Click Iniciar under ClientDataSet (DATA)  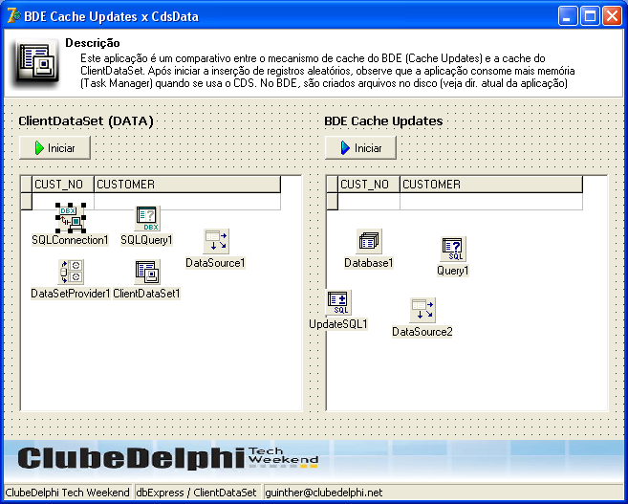(x=54, y=148)
